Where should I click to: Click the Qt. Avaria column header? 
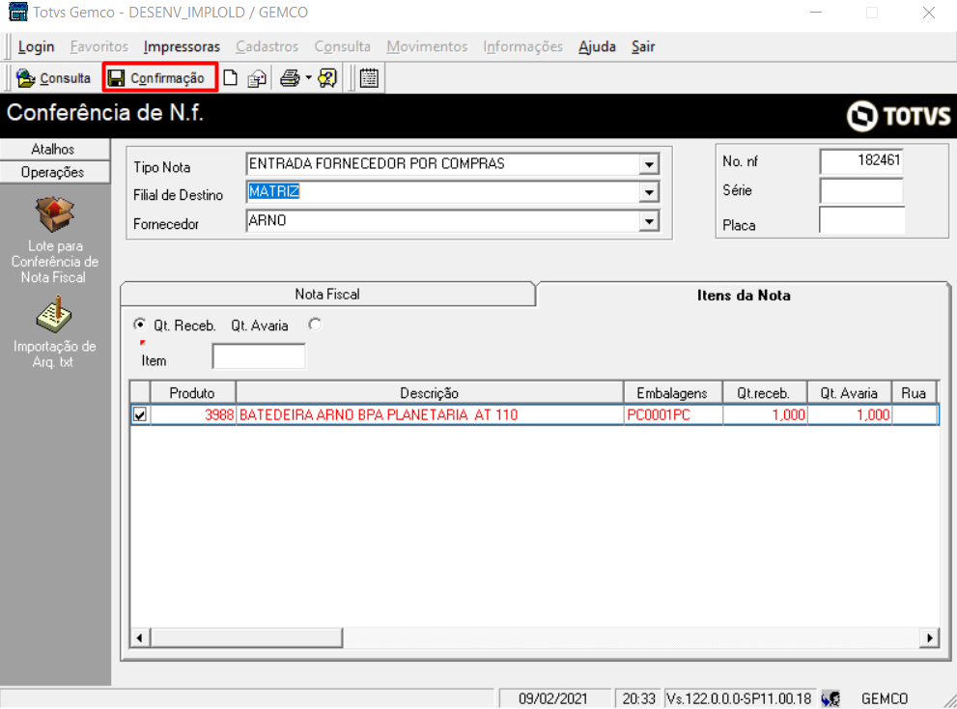(849, 393)
